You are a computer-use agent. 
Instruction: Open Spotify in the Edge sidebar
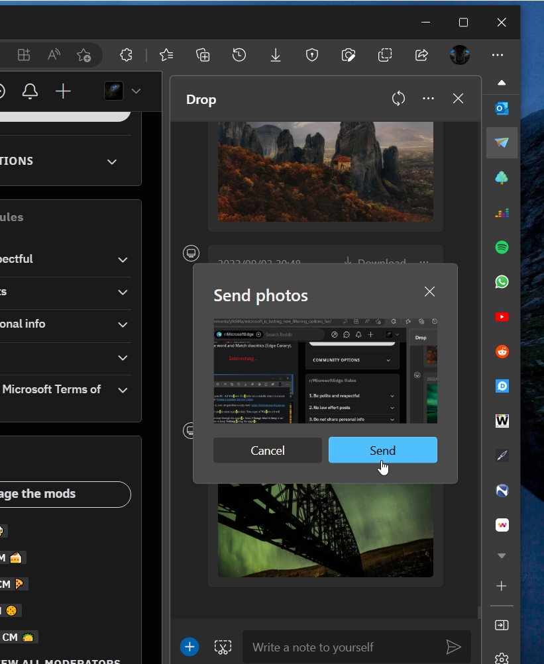502,248
